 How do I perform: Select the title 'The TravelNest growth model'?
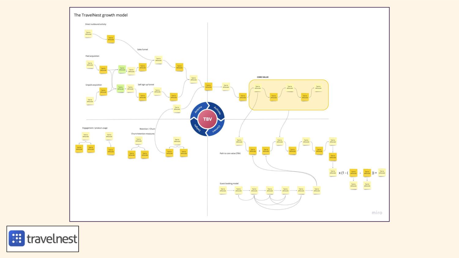101,15
